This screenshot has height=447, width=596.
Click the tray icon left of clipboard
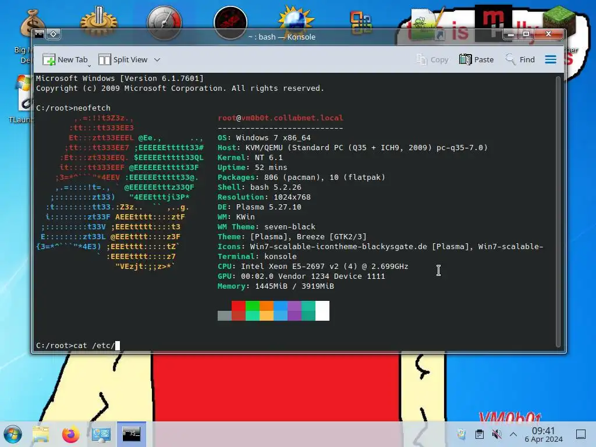462,434
